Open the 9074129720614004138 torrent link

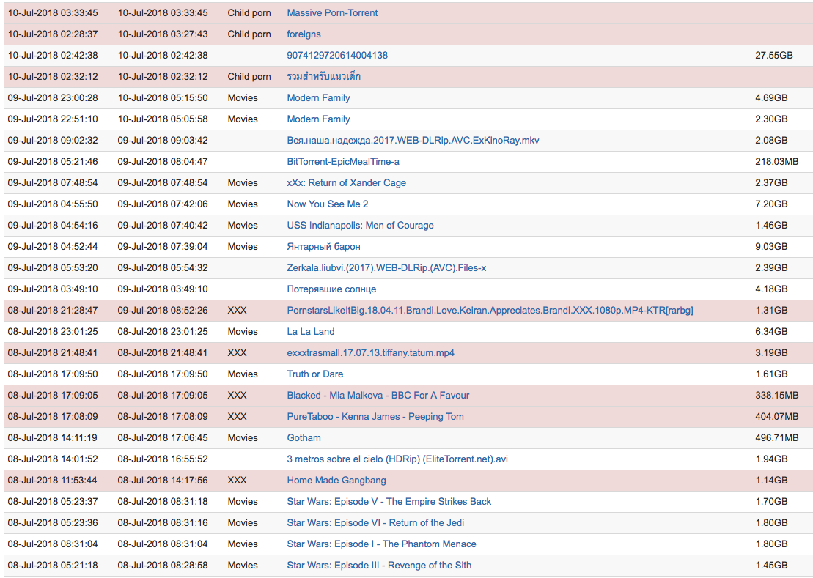pyautogui.click(x=337, y=56)
